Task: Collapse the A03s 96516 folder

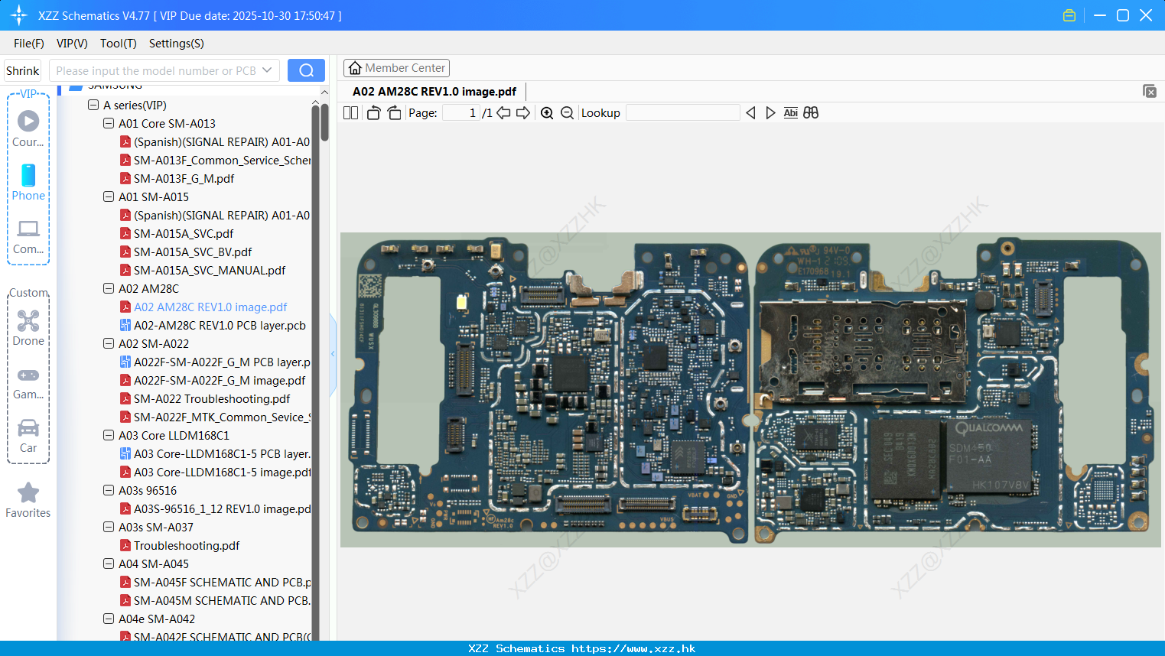Action: (x=109, y=490)
